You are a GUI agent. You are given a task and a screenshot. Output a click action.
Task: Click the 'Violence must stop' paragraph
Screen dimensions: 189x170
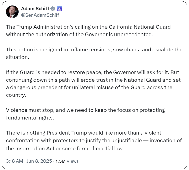pos(86,114)
